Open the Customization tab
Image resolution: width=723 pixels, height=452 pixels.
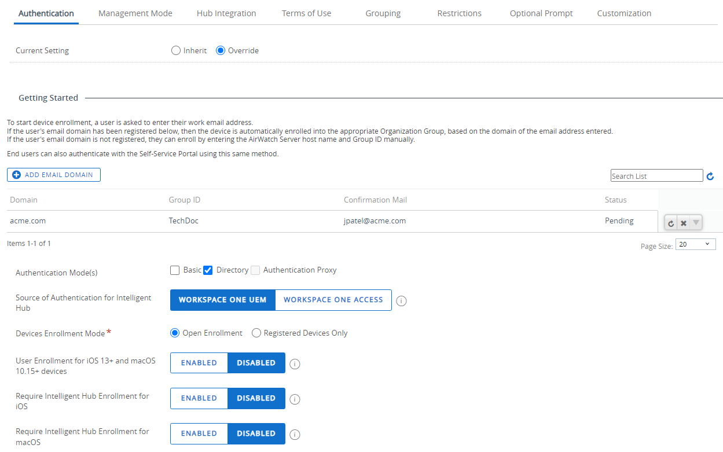click(624, 13)
